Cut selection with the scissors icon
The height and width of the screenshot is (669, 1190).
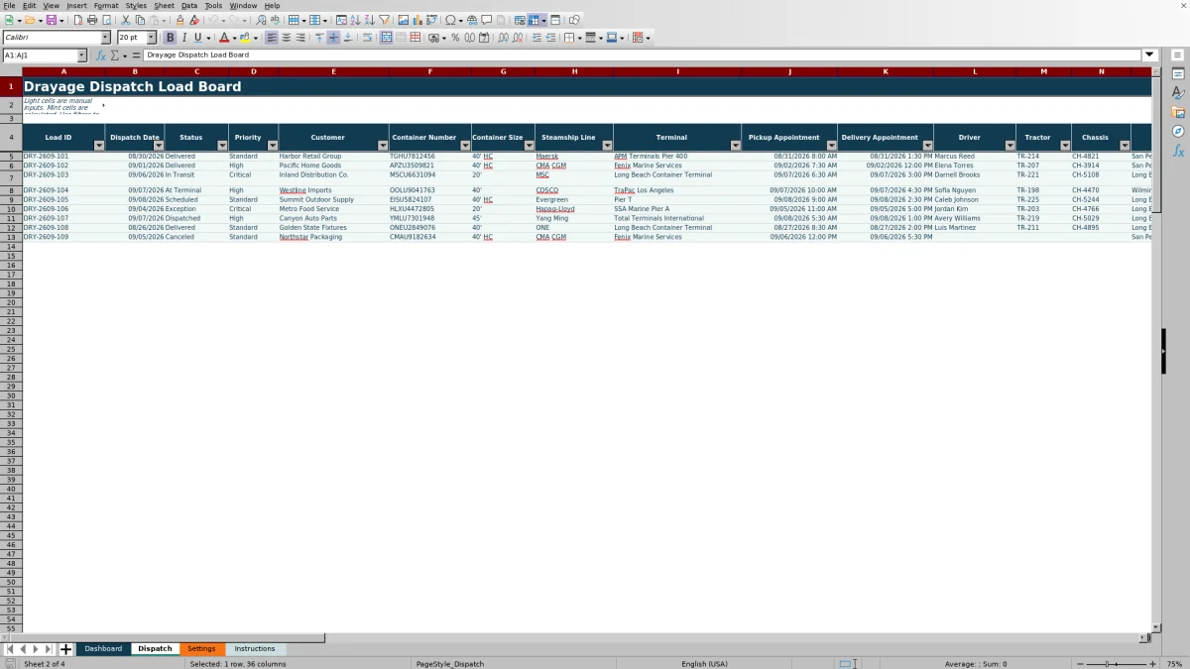(126, 20)
